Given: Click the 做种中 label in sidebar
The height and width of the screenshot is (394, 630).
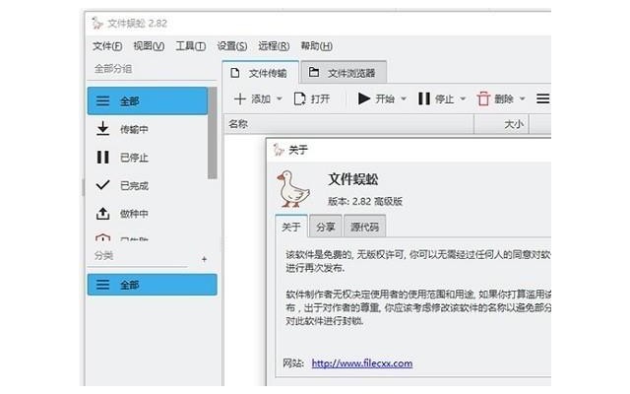Looking at the screenshot, I should coord(134,214).
